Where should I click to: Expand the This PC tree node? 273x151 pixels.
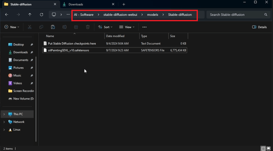[x=4, y=114]
